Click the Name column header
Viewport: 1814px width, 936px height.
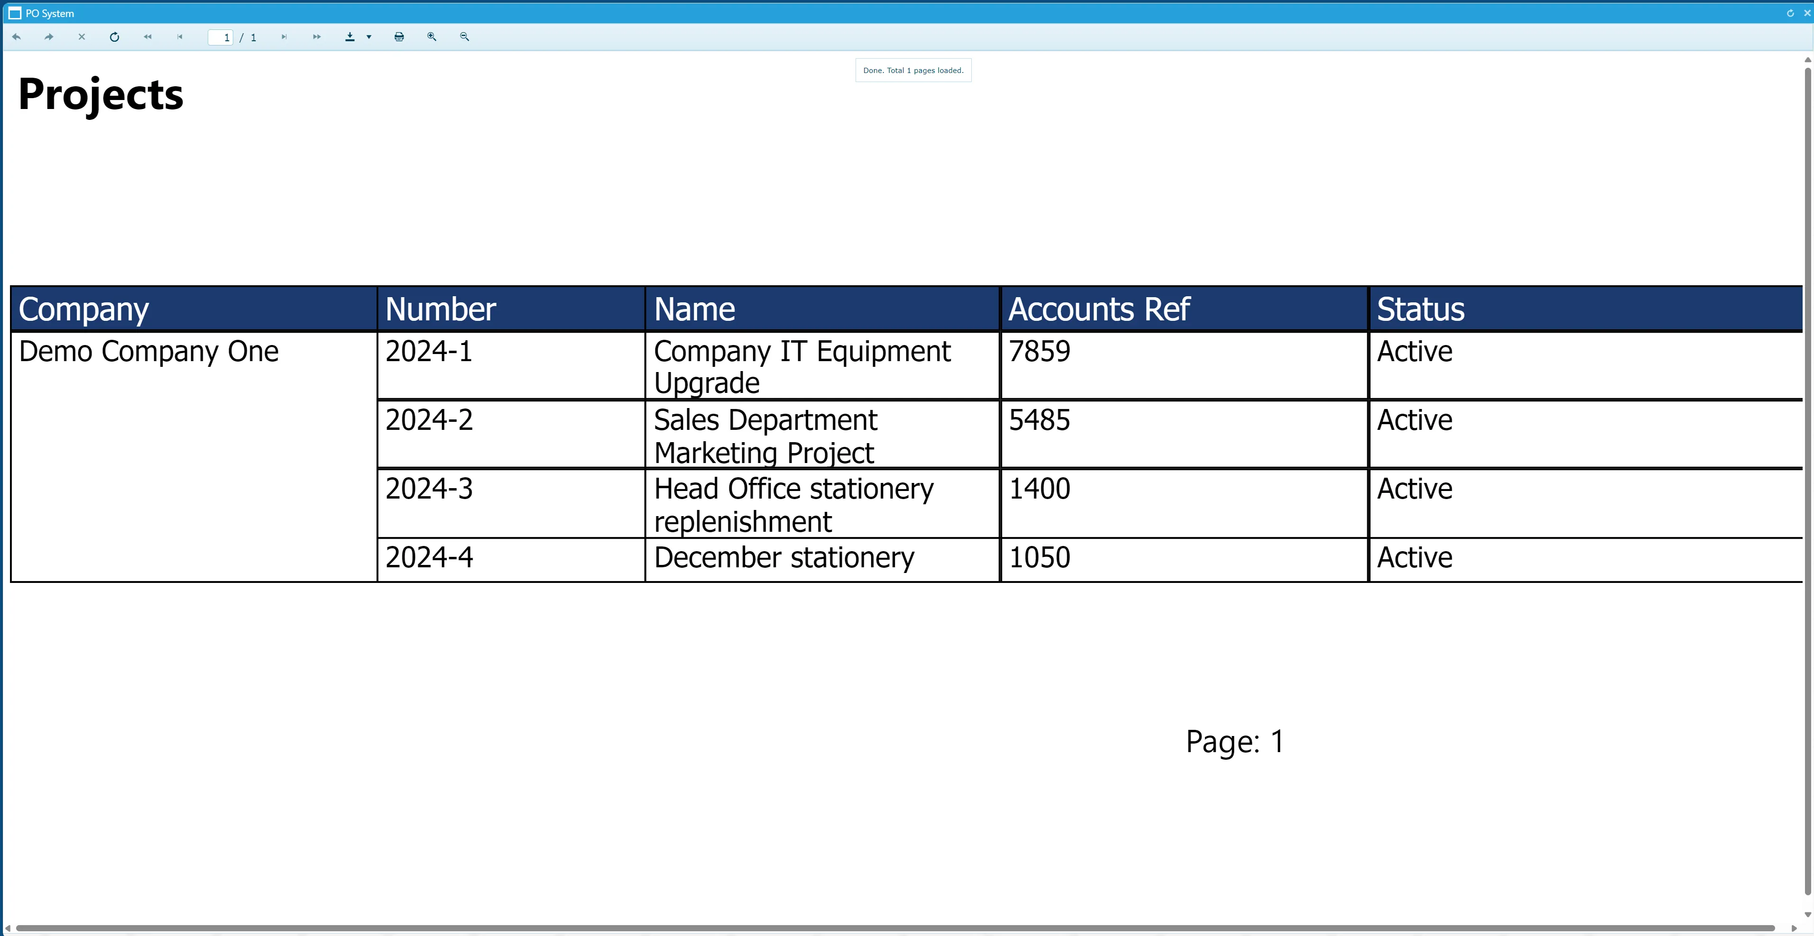pos(822,309)
